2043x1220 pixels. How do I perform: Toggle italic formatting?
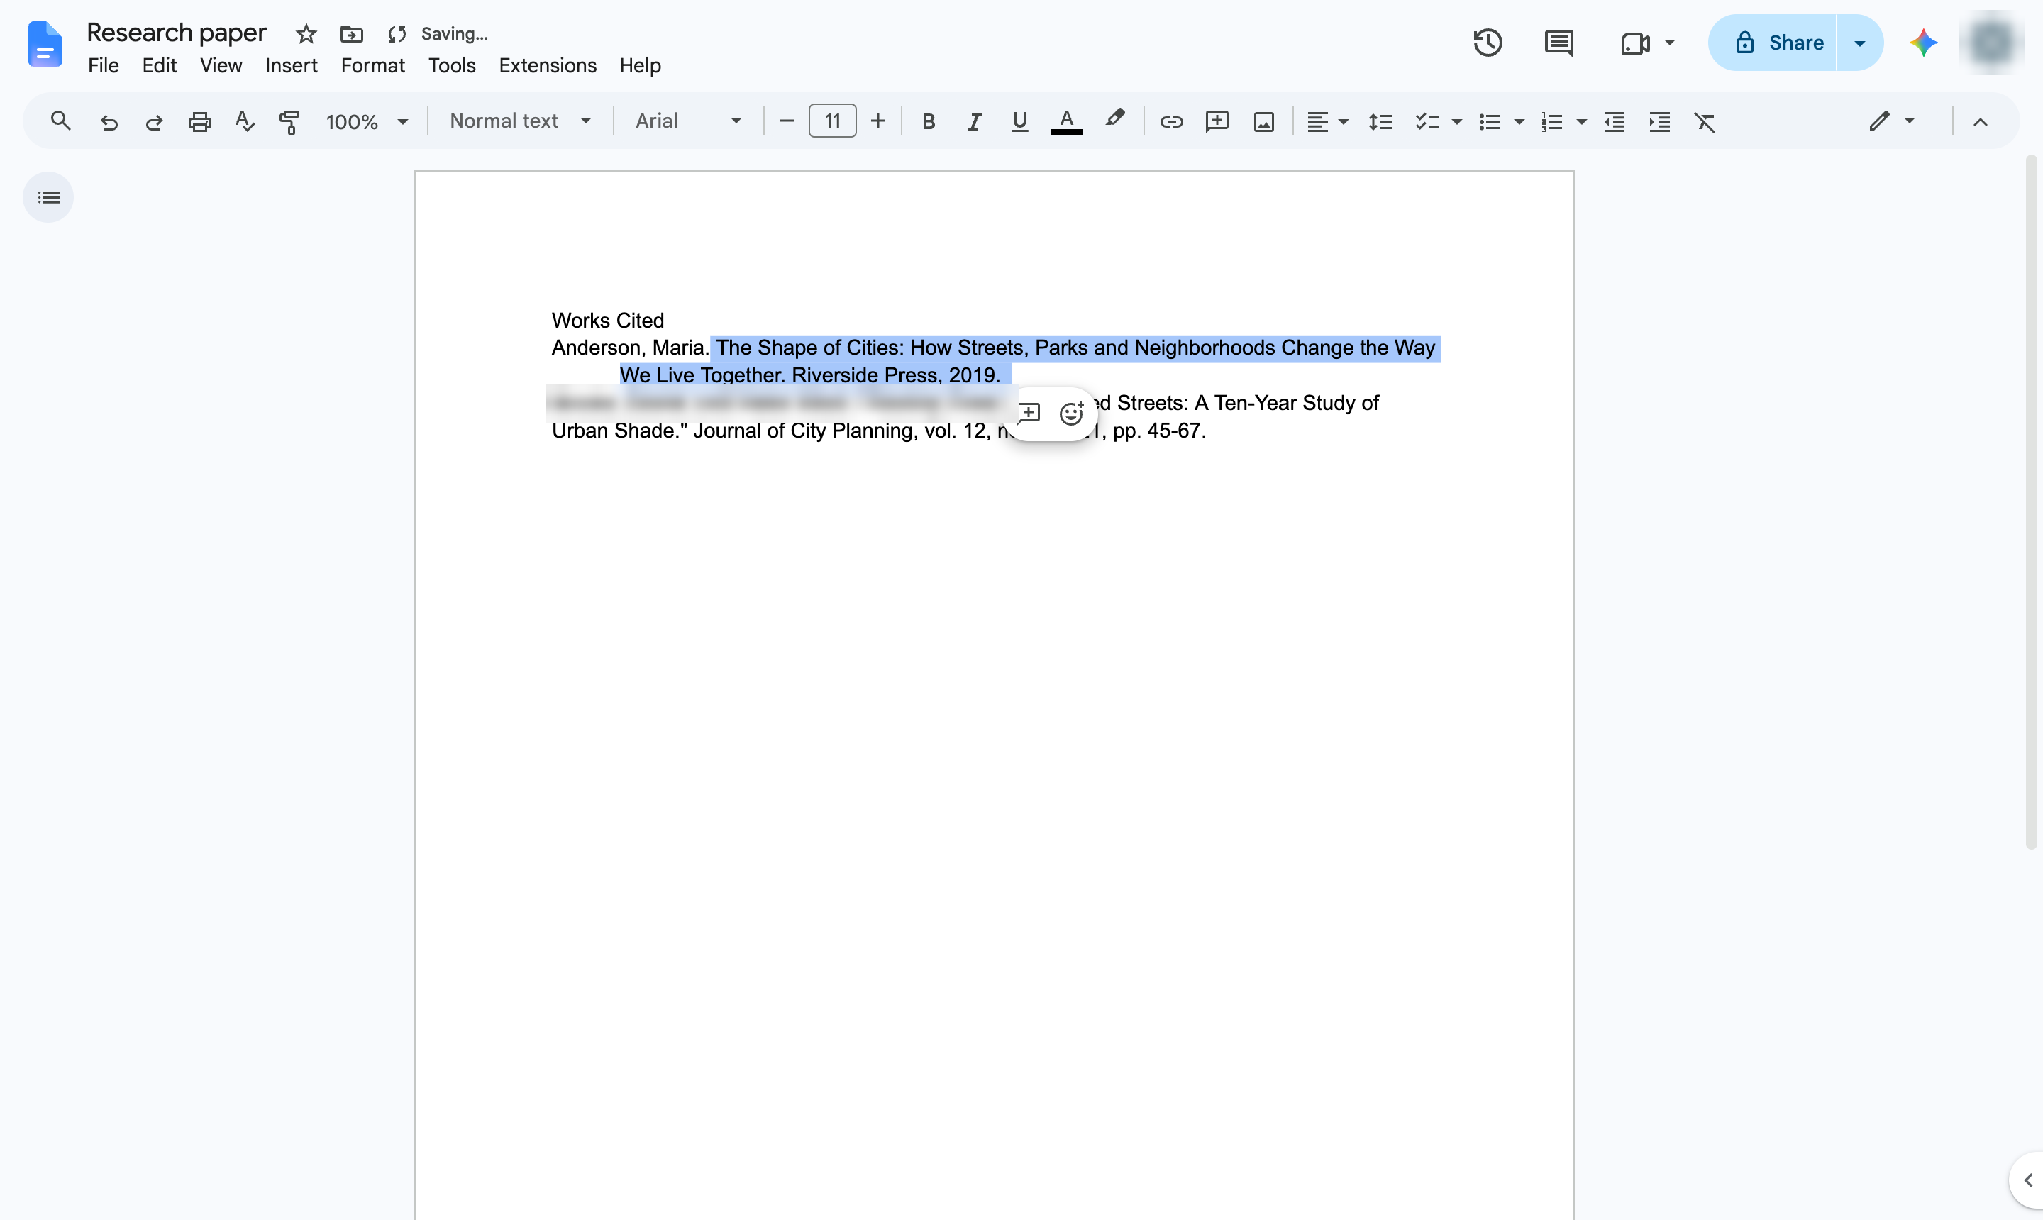tap(973, 122)
